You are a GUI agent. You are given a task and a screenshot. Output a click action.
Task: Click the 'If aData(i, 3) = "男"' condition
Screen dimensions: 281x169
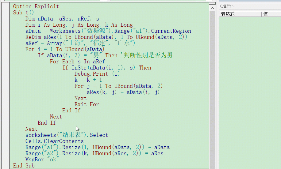click(x=70, y=55)
